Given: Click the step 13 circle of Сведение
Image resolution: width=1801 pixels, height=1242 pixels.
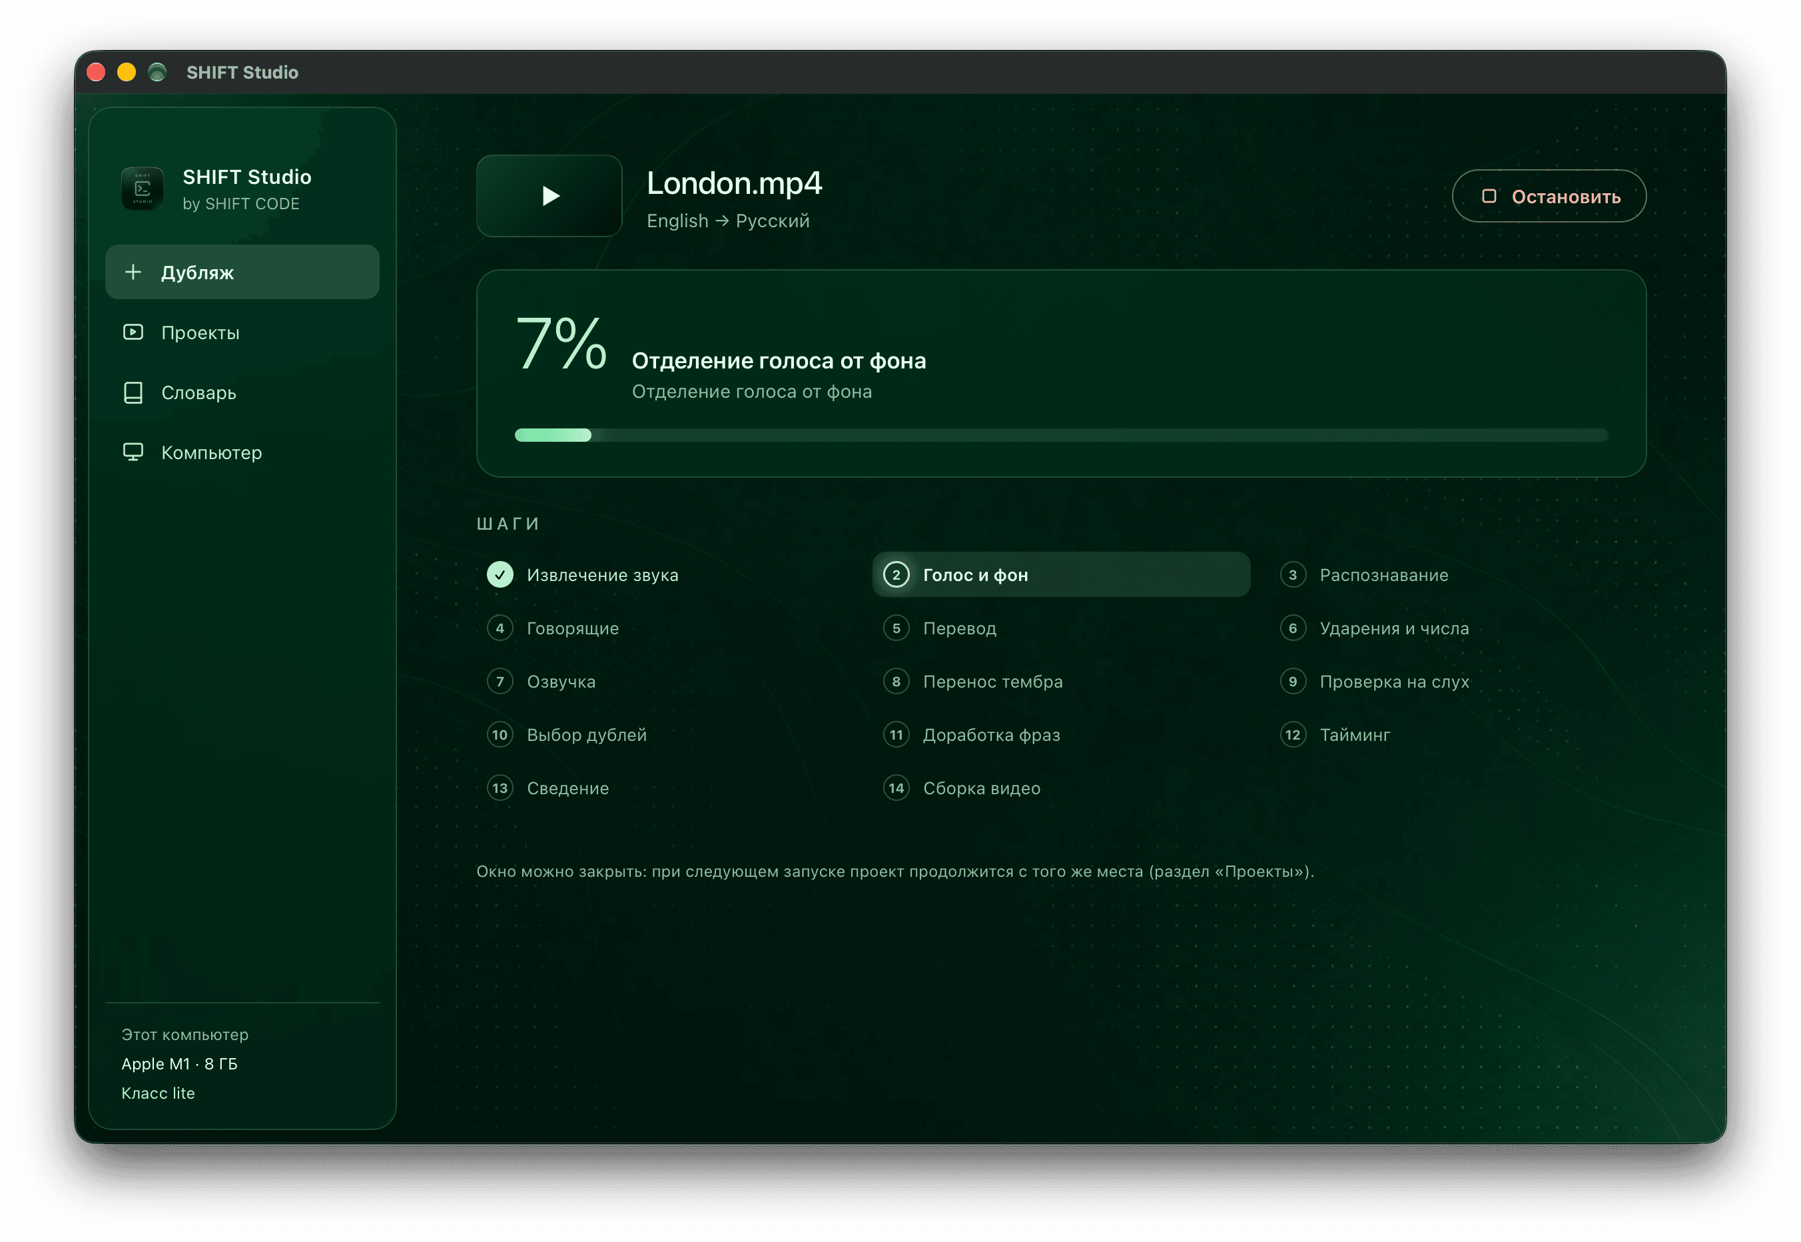Looking at the screenshot, I should pyautogui.click(x=500, y=788).
